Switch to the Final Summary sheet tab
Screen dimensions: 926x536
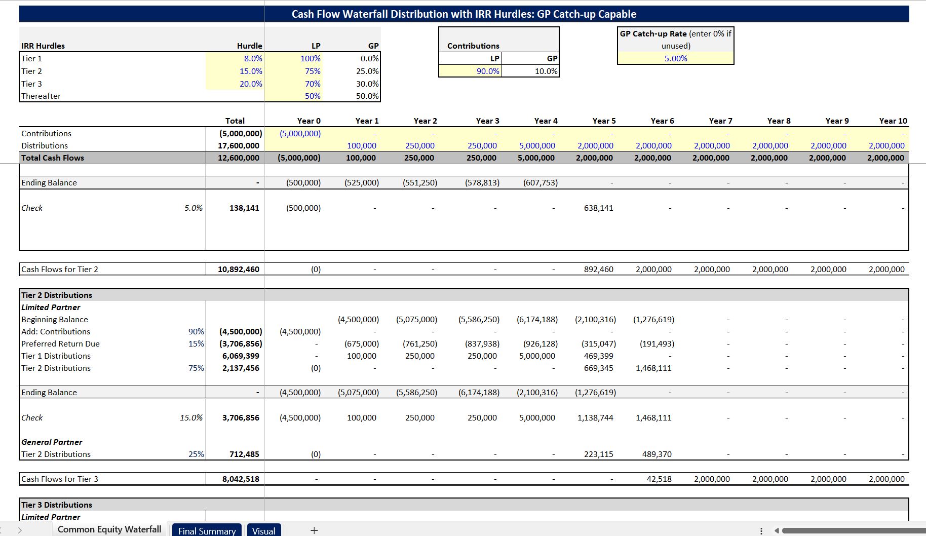206,530
